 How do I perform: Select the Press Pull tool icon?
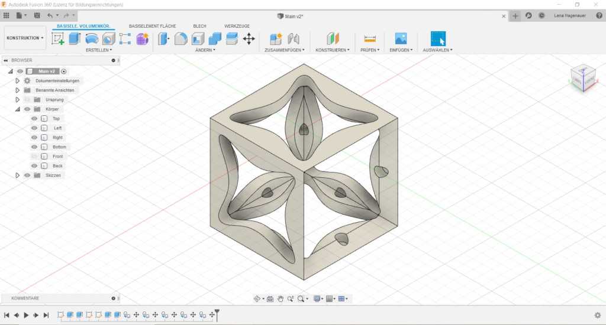tap(163, 38)
